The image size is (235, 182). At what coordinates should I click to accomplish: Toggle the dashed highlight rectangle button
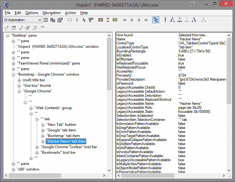click(70, 20)
